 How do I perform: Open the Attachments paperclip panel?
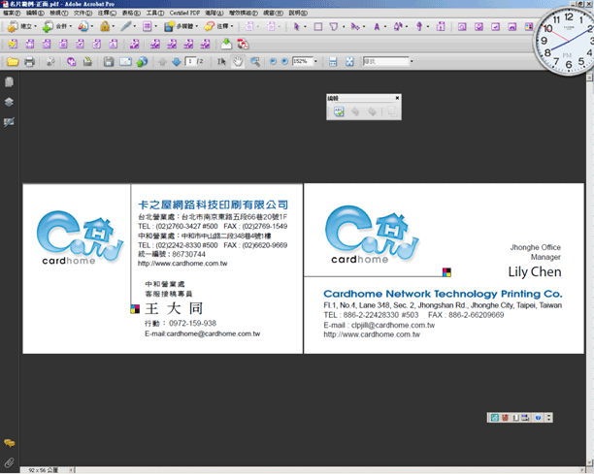point(10,462)
